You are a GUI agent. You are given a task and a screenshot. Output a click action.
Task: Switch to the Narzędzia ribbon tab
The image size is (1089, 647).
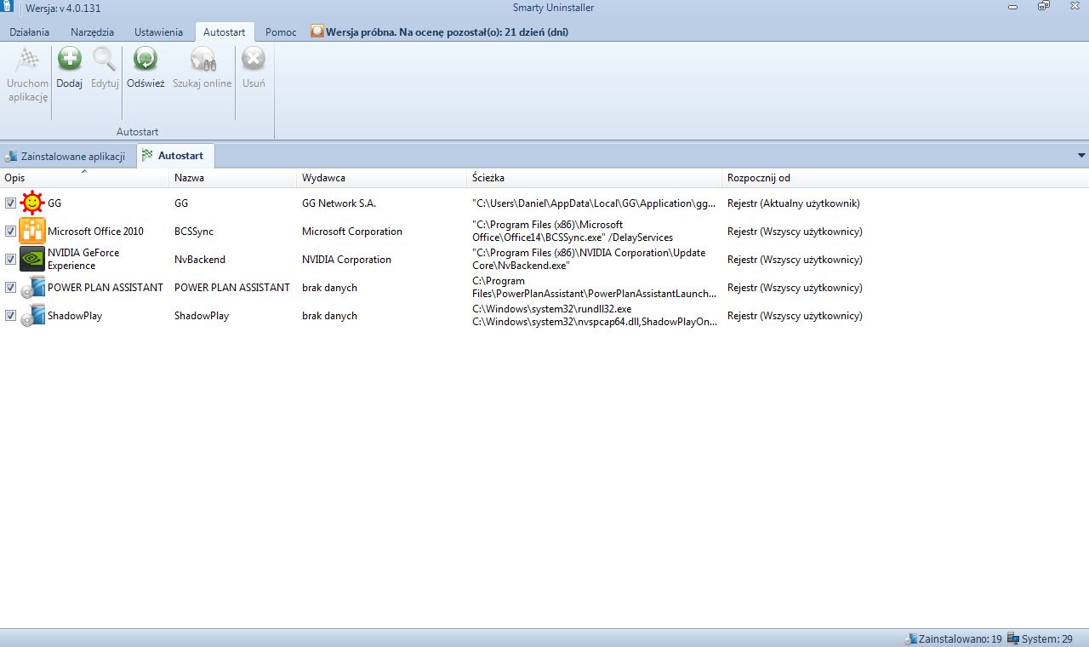coord(93,32)
